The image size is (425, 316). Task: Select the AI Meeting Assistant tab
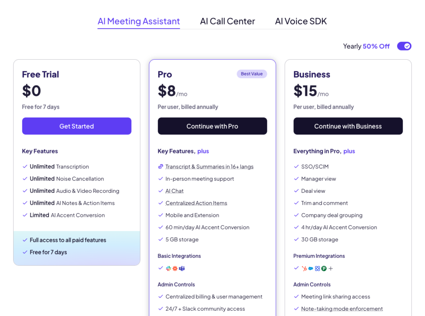click(x=139, y=21)
